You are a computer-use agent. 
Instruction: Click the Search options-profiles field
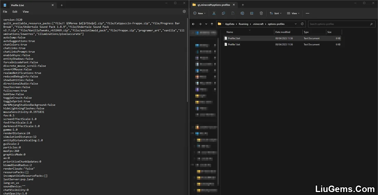coord(342,24)
